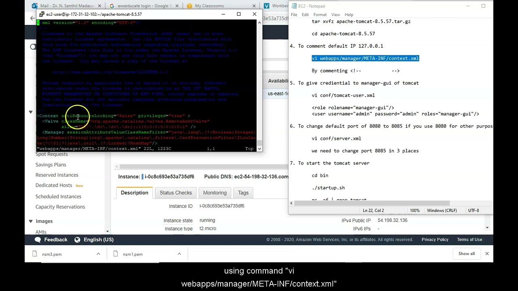Open nsm3.pem download options arrow
Viewport: 518px width, 291px height.
[98, 254]
